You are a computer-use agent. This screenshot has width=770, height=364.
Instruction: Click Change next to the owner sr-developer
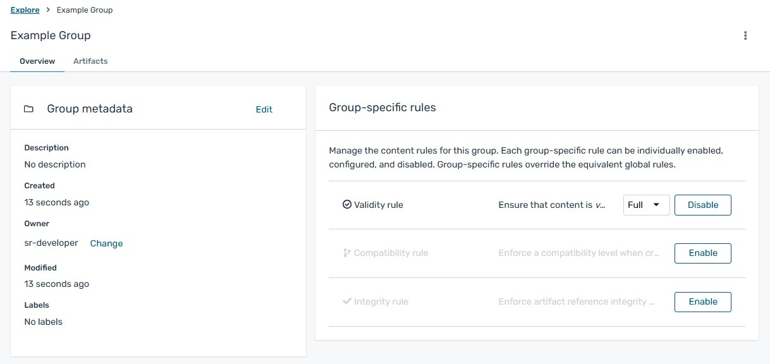106,243
